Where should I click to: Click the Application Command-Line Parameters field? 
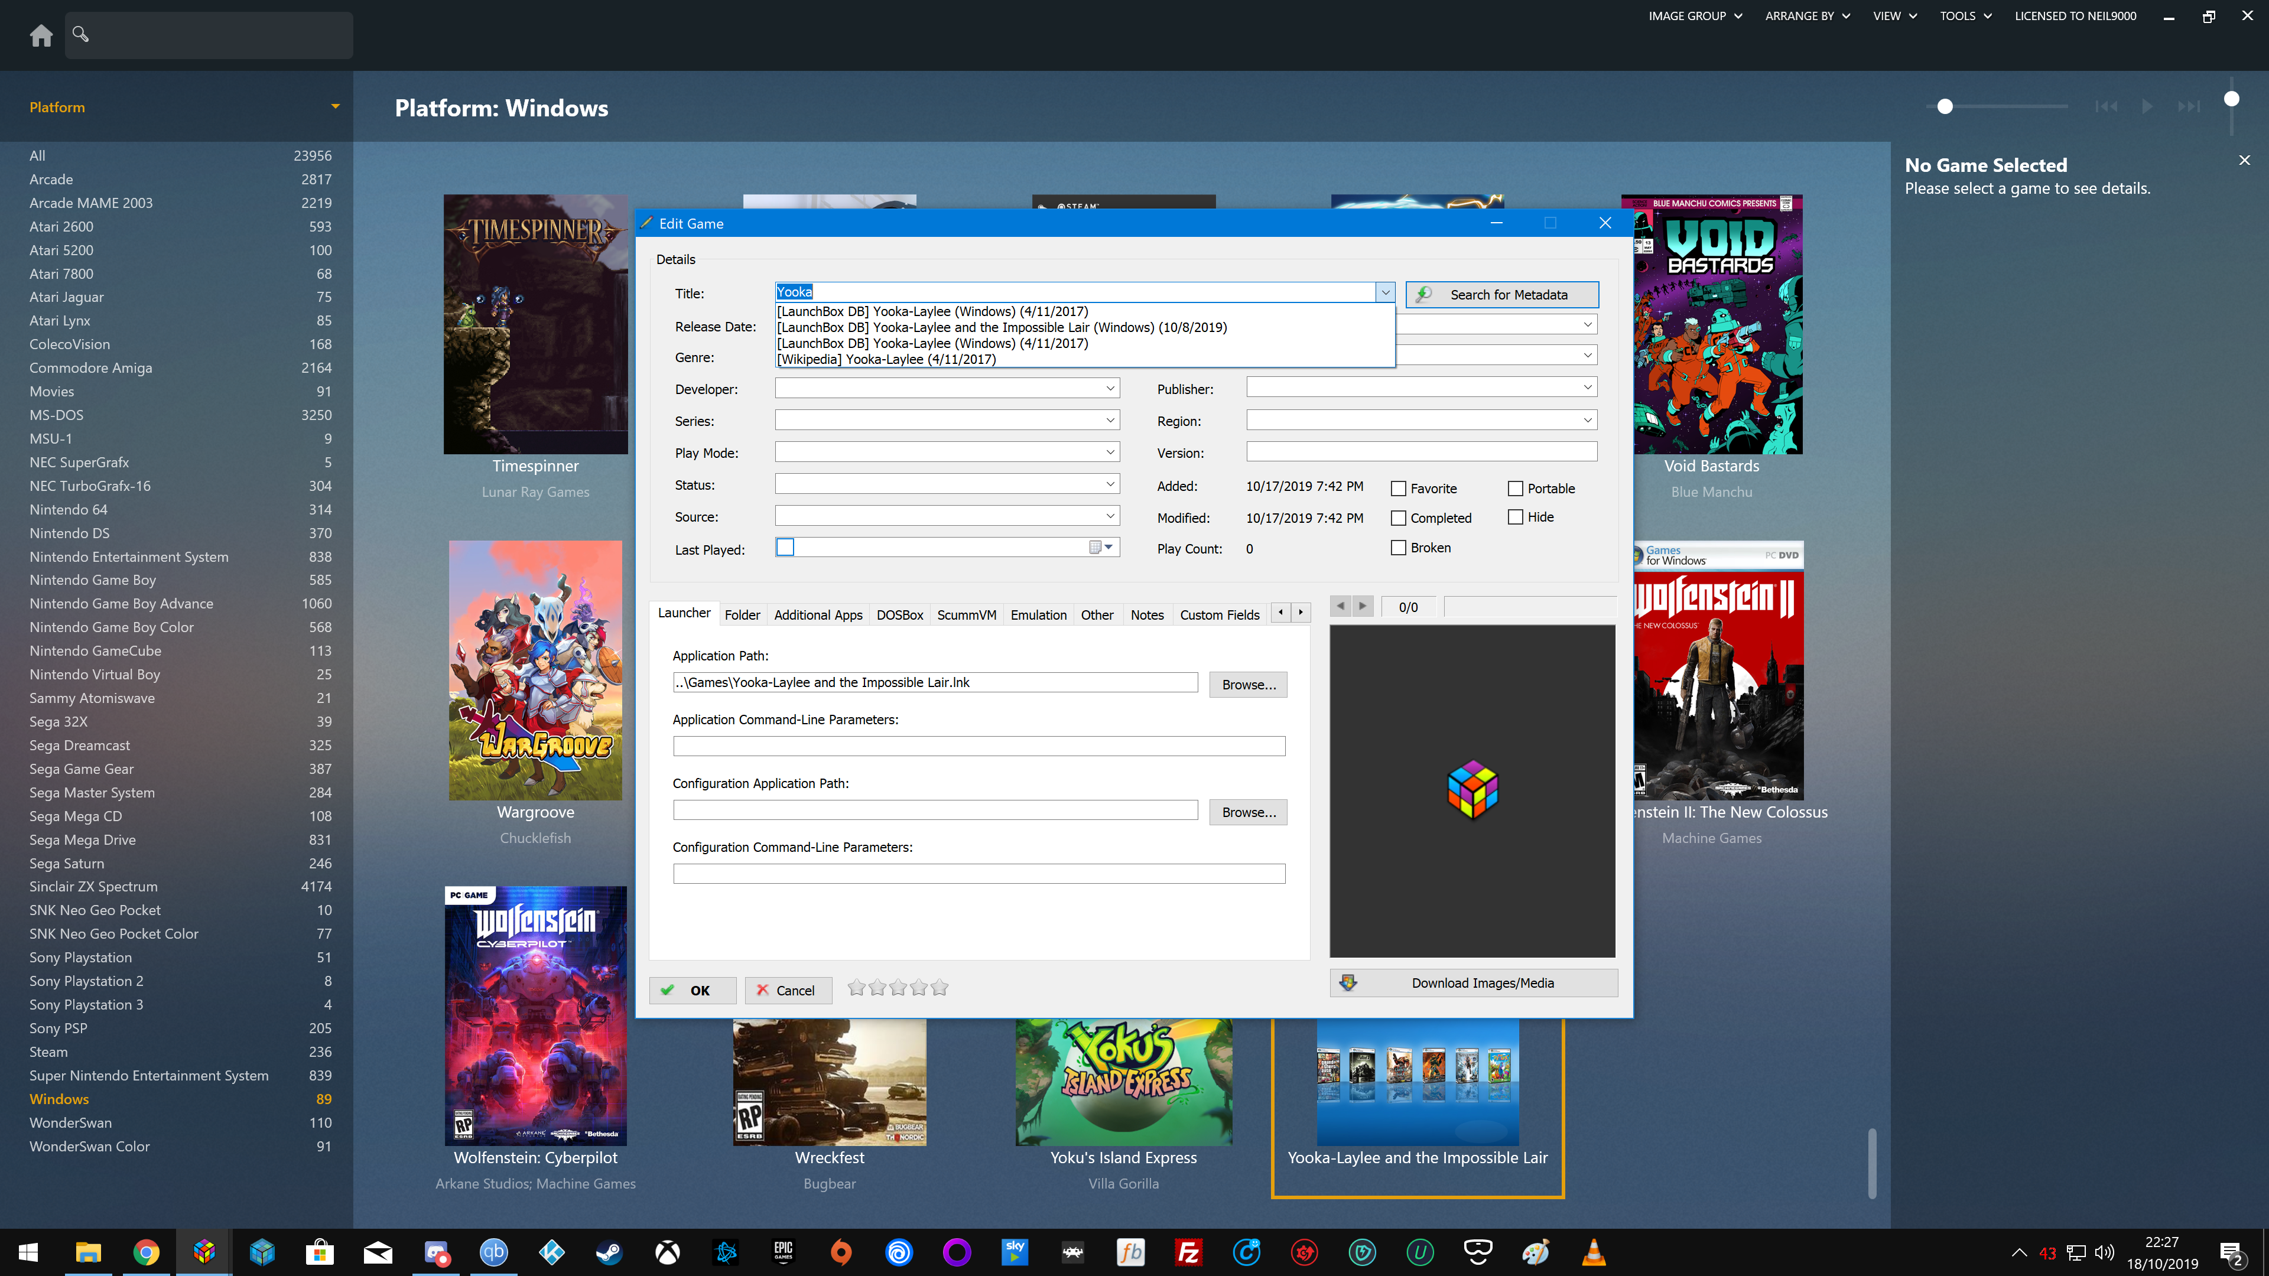tap(979, 746)
